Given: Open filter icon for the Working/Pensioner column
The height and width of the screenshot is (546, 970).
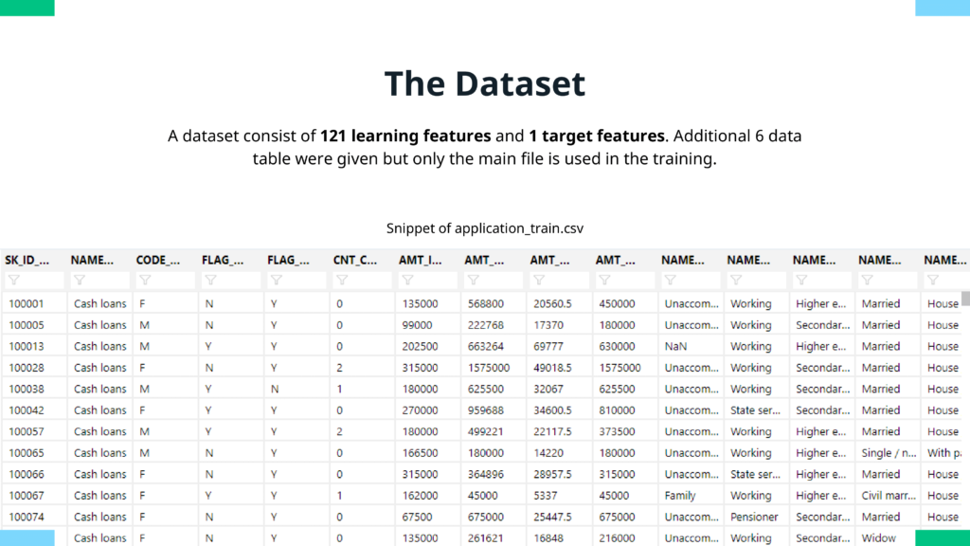Looking at the screenshot, I should tap(738, 281).
